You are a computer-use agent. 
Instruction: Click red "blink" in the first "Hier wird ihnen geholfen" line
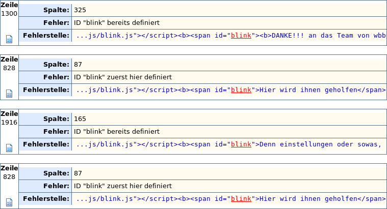click(x=241, y=91)
